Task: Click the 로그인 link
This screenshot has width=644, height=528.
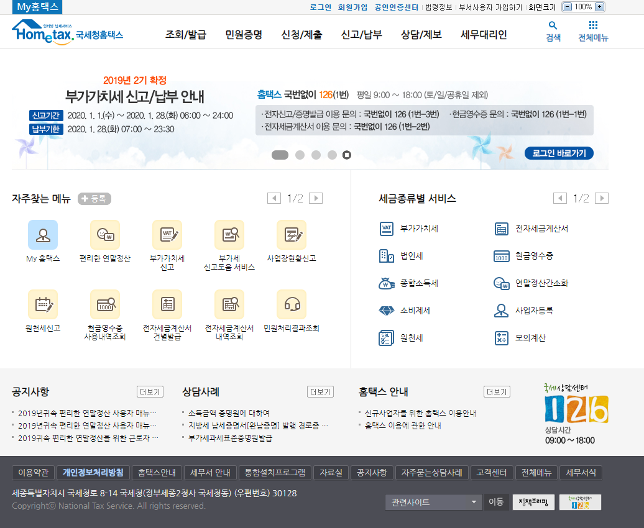Action: [320, 7]
